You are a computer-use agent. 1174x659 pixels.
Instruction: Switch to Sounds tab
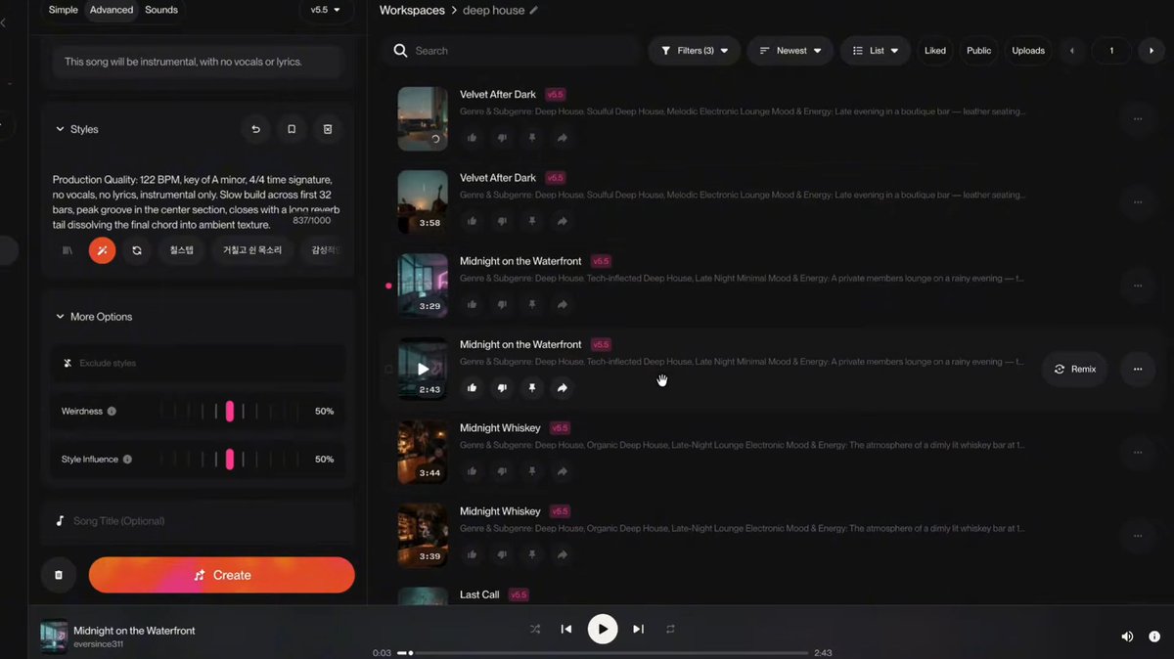point(161,10)
